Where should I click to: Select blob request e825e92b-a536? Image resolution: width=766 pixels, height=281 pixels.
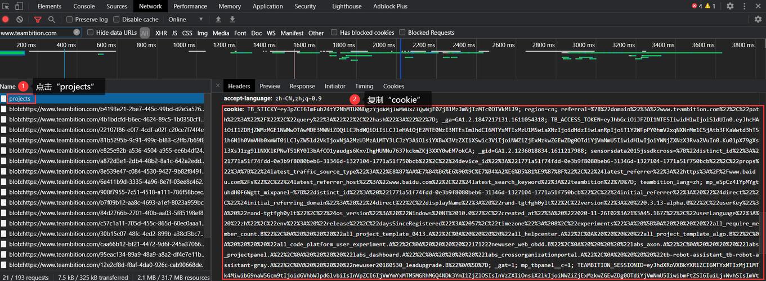[x=106, y=151]
